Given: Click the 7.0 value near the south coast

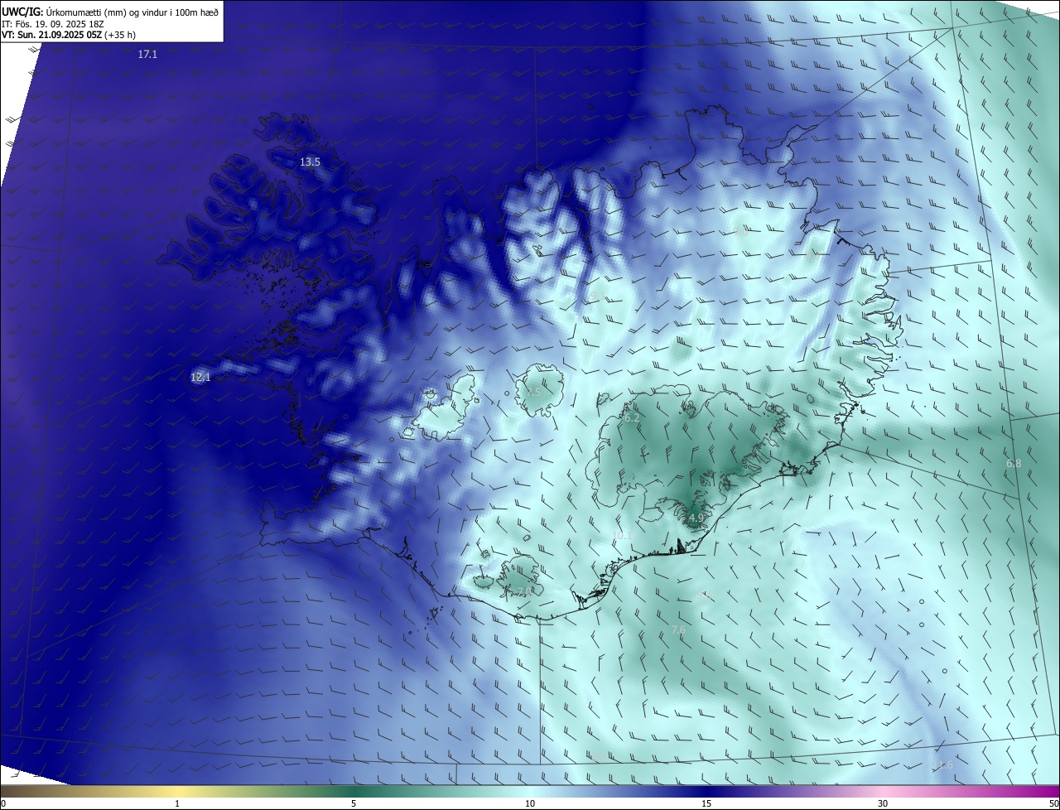Looking at the screenshot, I should click(x=523, y=591).
